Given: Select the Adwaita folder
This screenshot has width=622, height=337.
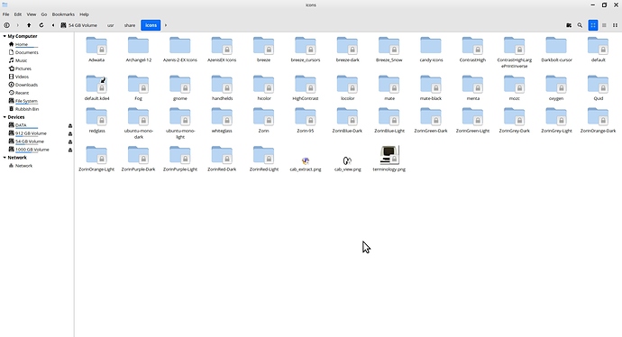Looking at the screenshot, I should point(96,50).
